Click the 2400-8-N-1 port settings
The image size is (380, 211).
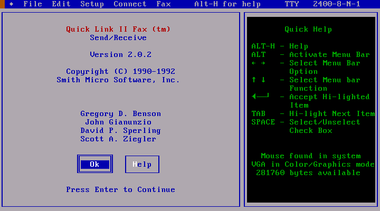[337, 4]
